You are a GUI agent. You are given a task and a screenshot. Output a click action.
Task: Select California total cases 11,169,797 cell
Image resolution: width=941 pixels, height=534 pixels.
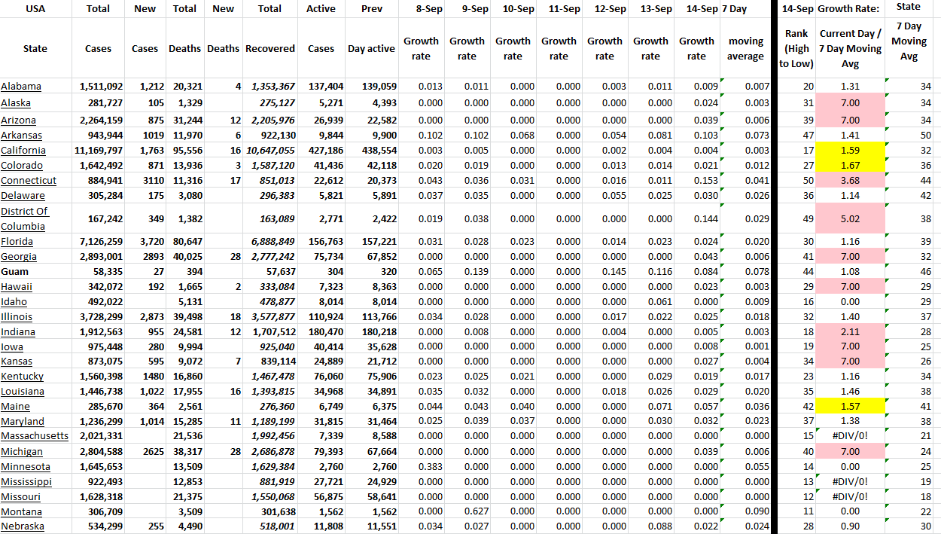click(x=98, y=151)
